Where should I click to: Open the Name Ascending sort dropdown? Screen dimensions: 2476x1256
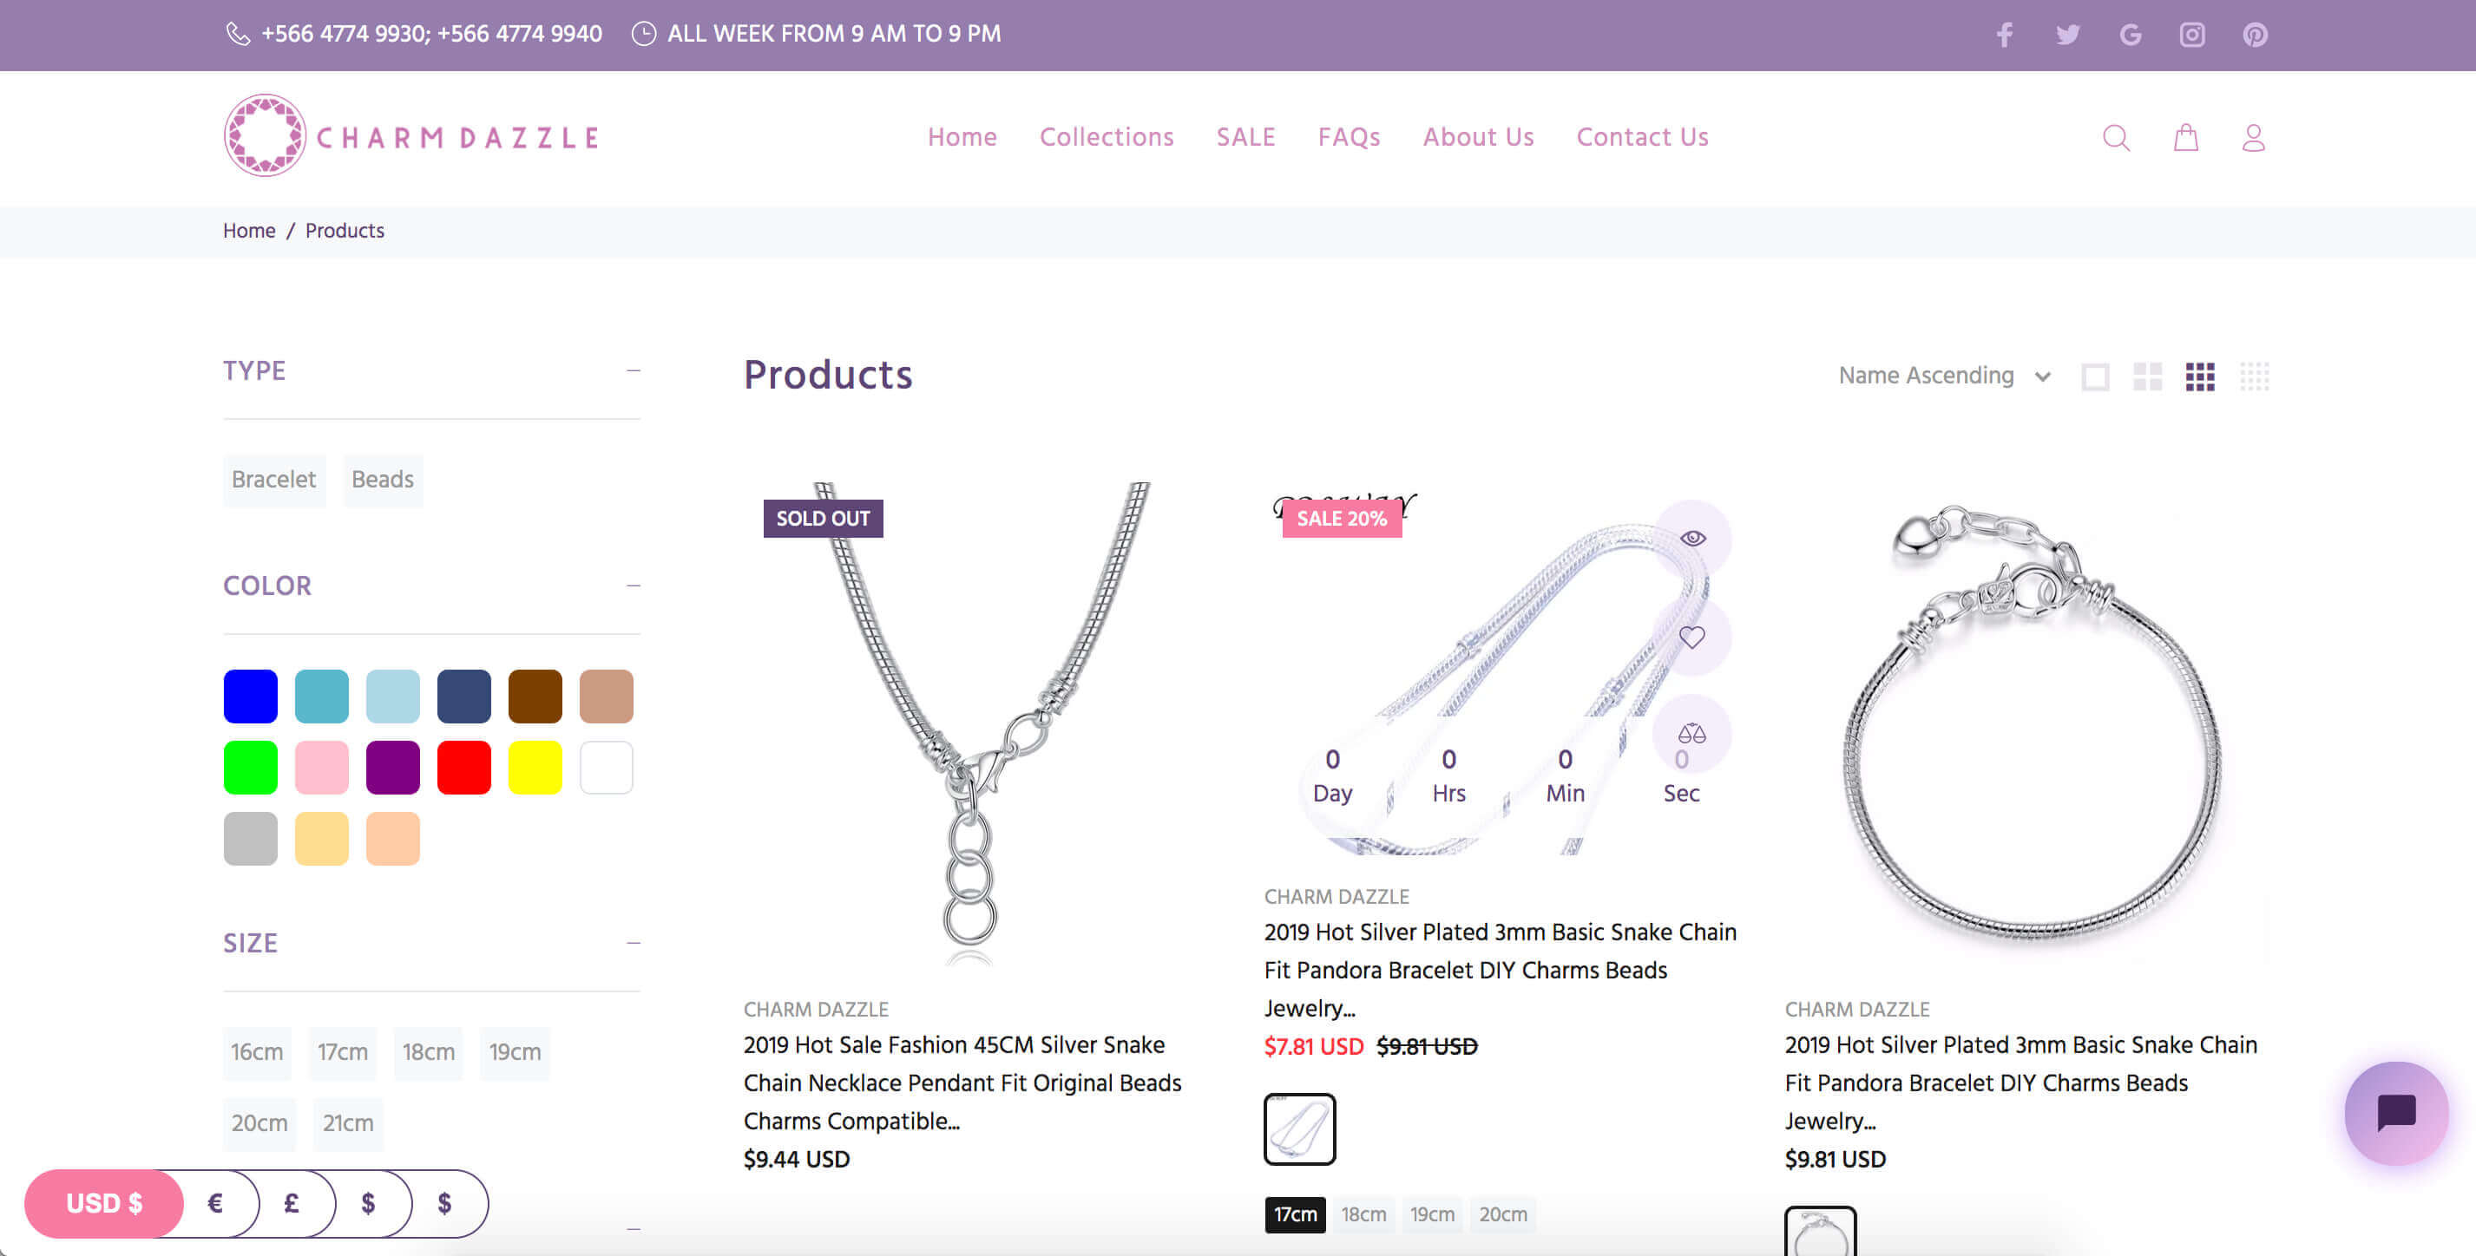pos(1943,376)
